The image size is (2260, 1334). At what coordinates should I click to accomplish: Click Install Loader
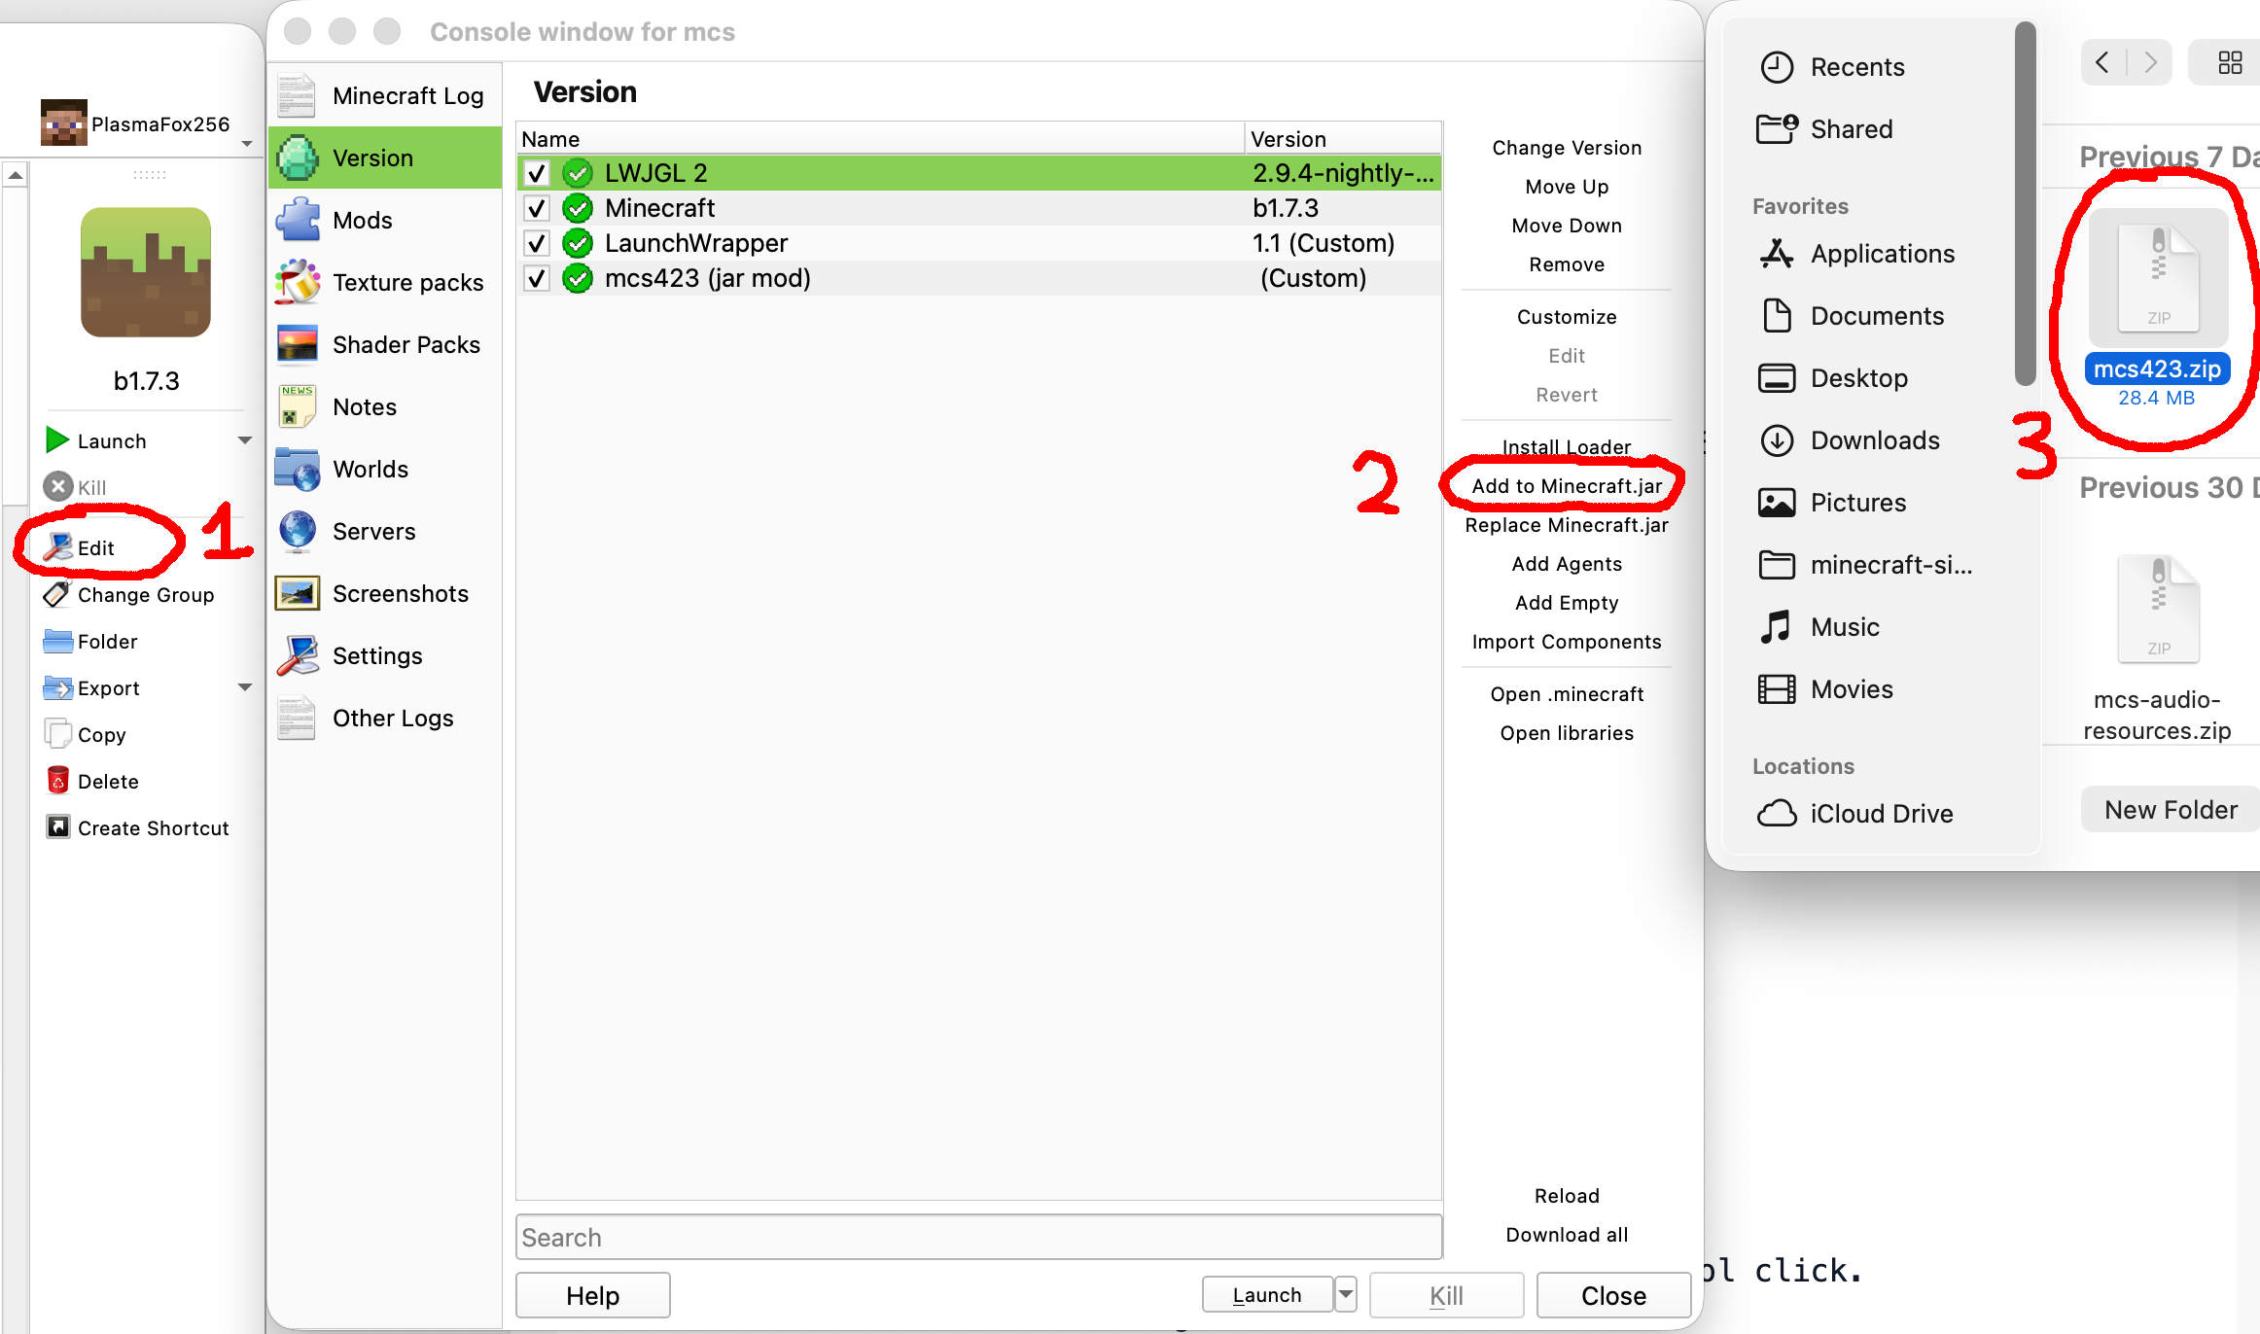point(1567,447)
